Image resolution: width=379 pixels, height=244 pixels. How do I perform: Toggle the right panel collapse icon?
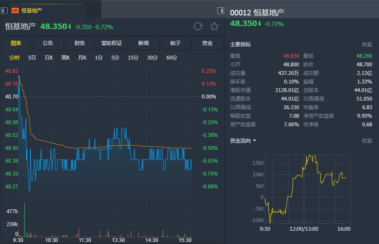221,10
